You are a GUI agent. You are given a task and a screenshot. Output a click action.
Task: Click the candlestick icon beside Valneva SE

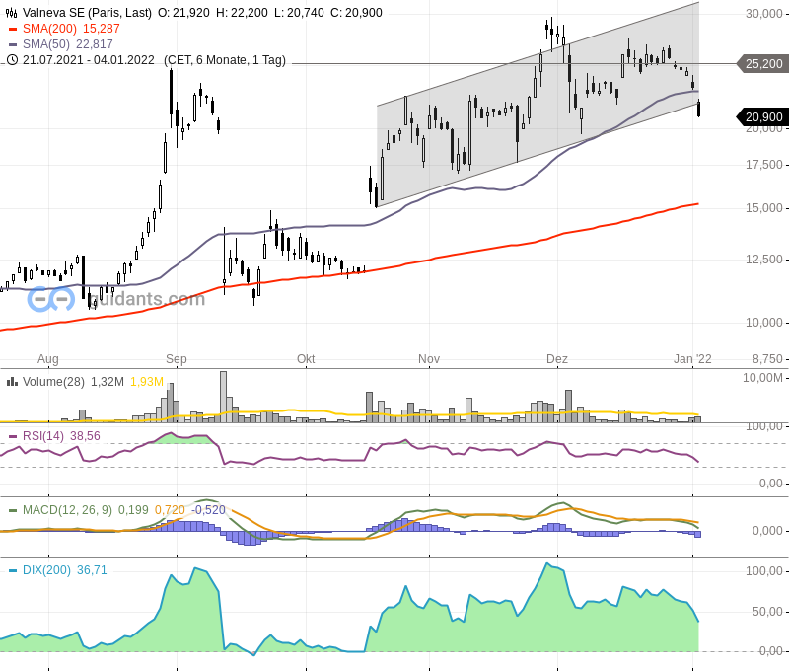(x=13, y=13)
